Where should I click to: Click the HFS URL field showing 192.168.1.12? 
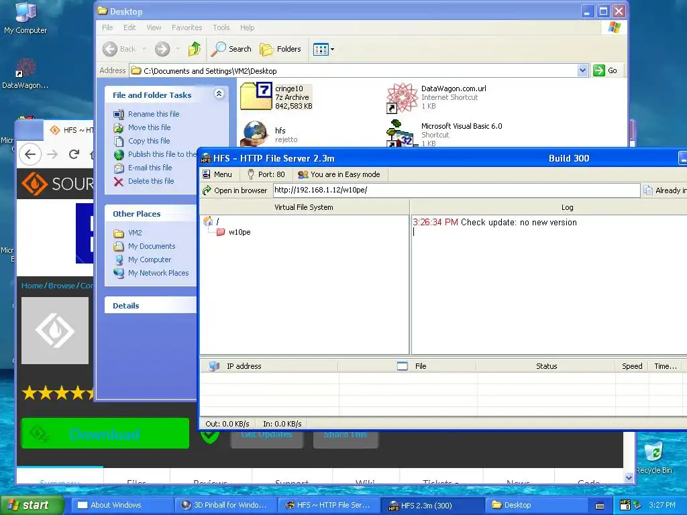(456, 190)
